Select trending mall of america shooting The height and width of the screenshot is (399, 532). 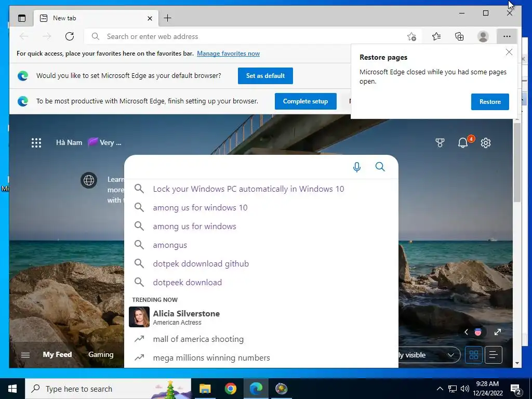coord(261,339)
